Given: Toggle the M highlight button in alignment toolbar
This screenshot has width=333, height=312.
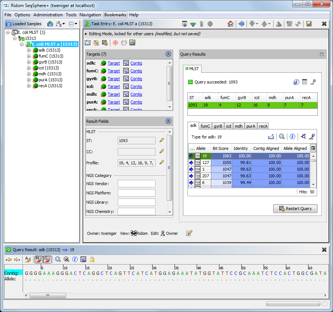Looking at the screenshot, I should click(x=39, y=259).
